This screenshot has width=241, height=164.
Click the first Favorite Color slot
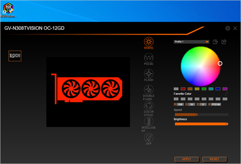pyautogui.click(x=176, y=99)
